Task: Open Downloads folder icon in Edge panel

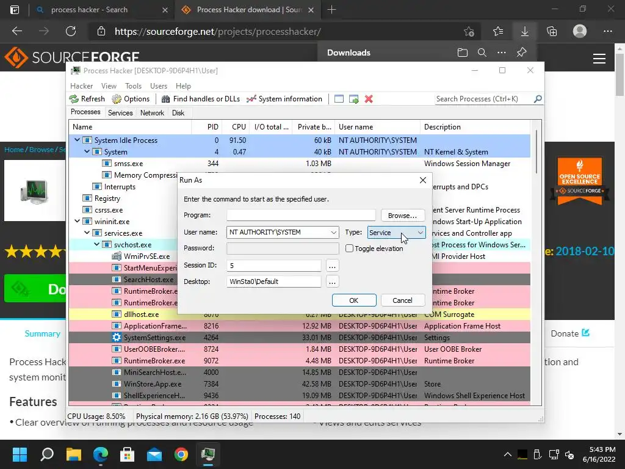Action: point(463,53)
